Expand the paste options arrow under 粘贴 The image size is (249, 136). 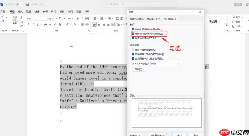[x=15, y=26]
